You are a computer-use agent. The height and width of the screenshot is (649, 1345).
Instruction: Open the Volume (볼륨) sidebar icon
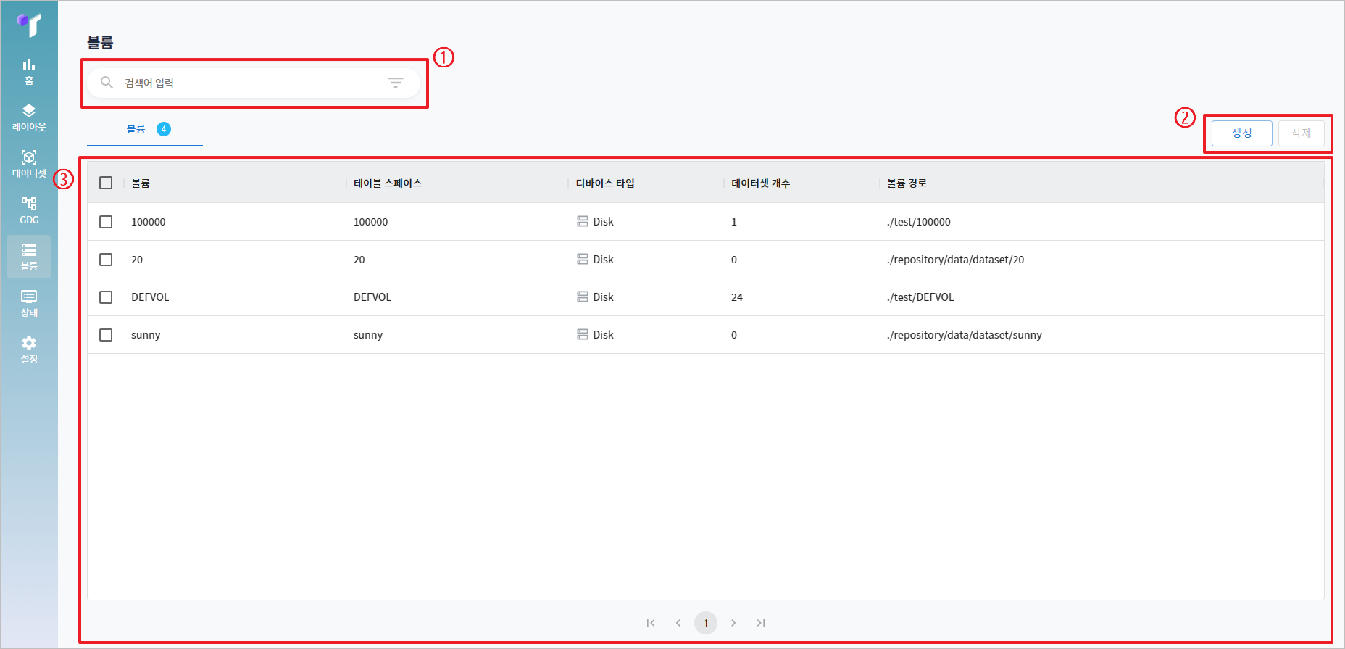[29, 257]
